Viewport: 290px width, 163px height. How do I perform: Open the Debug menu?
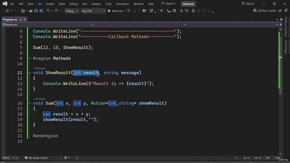(x=73, y=4)
